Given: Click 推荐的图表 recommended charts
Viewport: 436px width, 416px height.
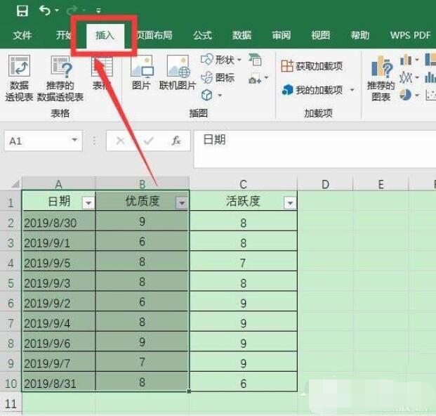Looking at the screenshot, I should coord(381,78).
